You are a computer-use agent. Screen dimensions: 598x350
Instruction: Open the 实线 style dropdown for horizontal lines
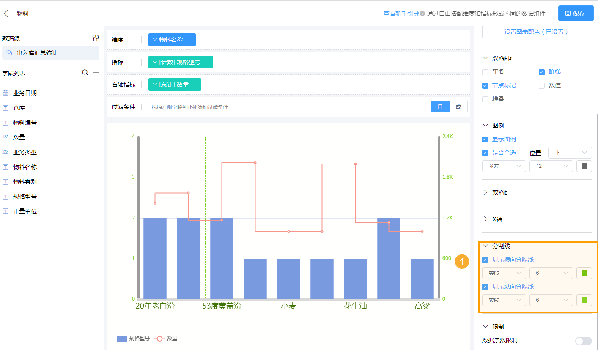click(x=504, y=273)
